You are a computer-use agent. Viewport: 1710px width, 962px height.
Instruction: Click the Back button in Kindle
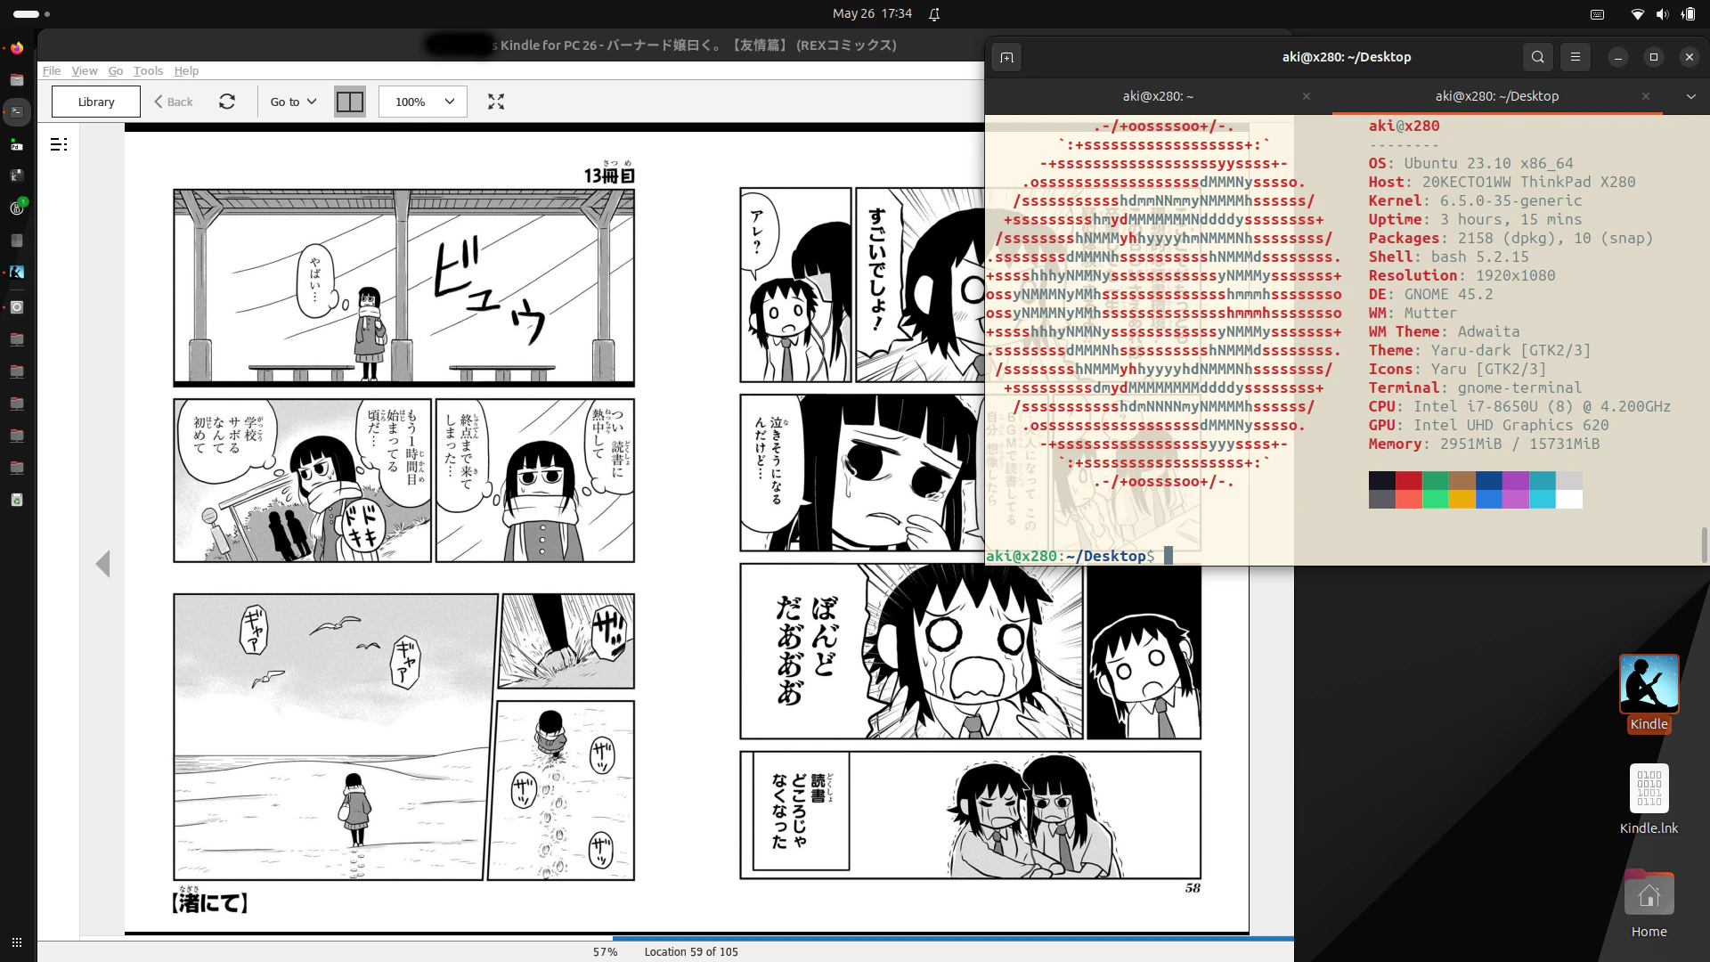tap(174, 102)
